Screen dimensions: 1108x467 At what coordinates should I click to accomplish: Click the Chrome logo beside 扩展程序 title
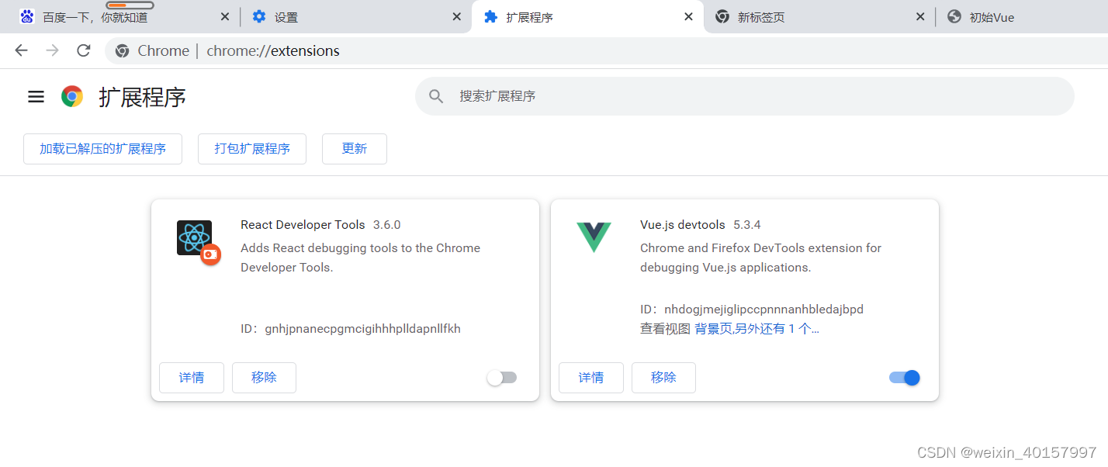tap(72, 97)
